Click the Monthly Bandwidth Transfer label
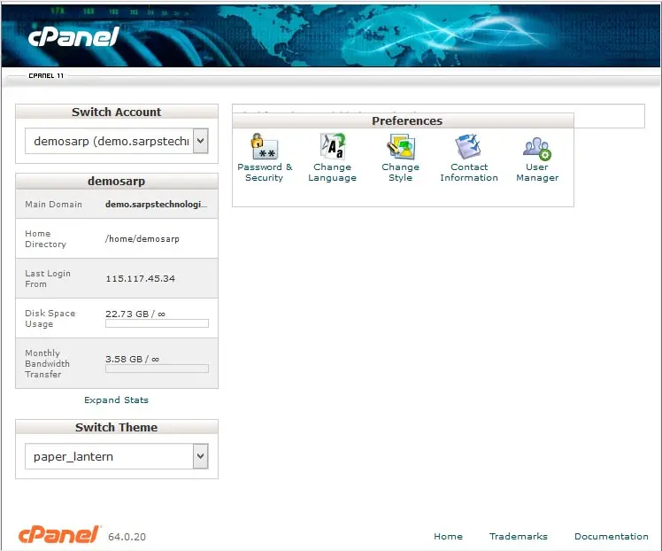Viewport: 662px width, 551px height. click(47, 363)
